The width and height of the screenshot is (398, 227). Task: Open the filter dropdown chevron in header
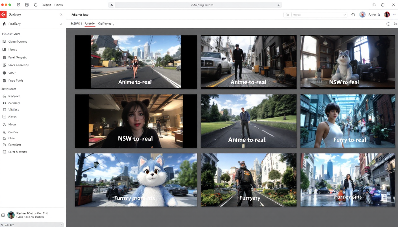coord(345,14)
